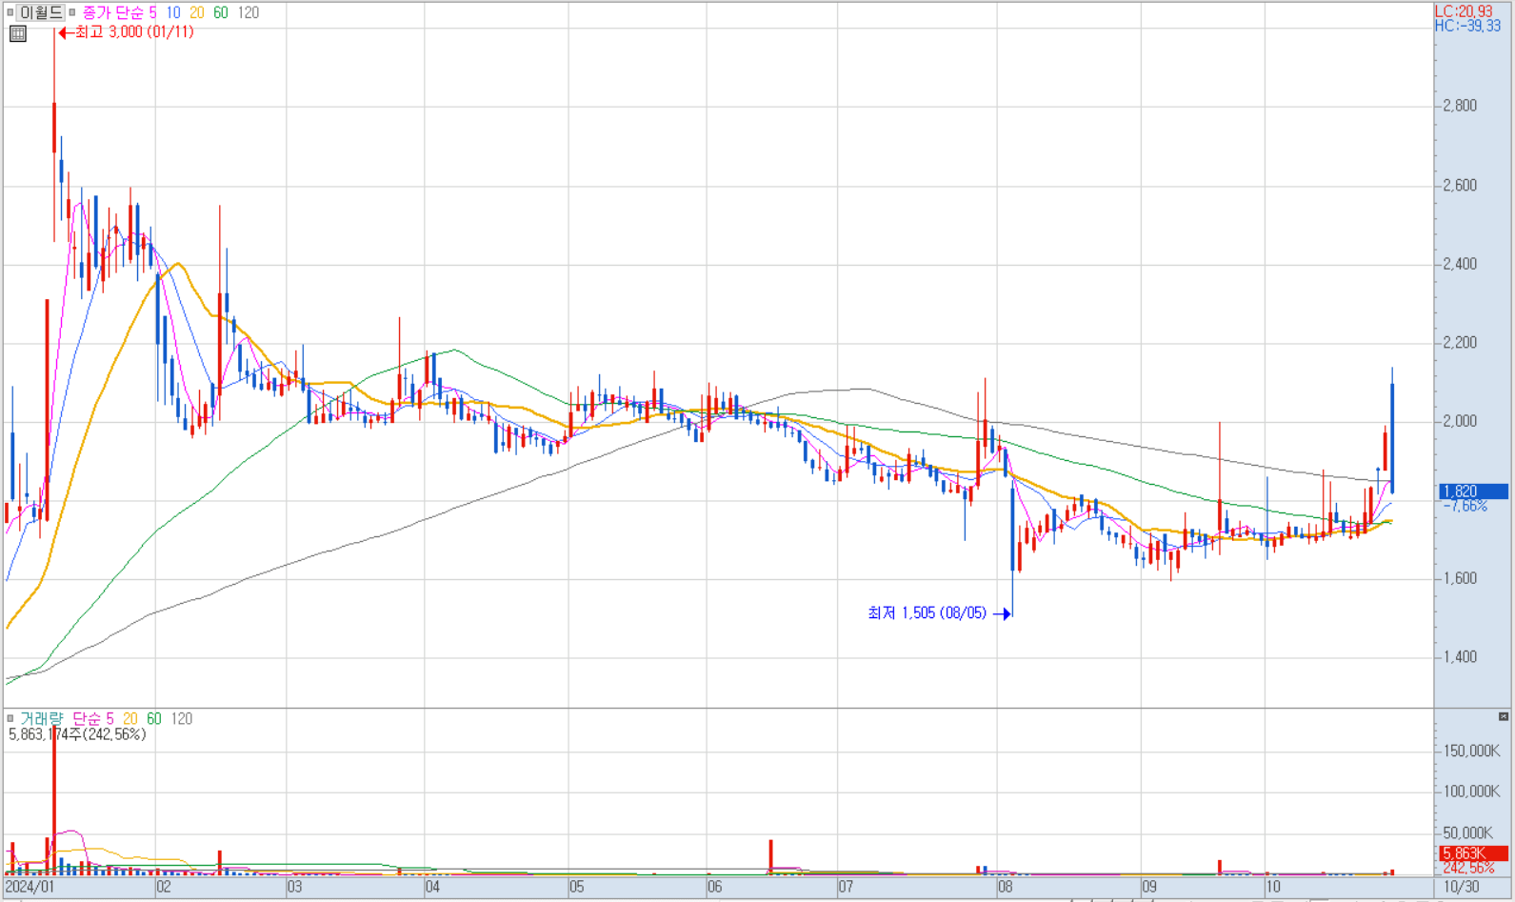Click the square marker before 종가 단순
The width and height of the screenshot is (1515, 902).
(72, 12)
